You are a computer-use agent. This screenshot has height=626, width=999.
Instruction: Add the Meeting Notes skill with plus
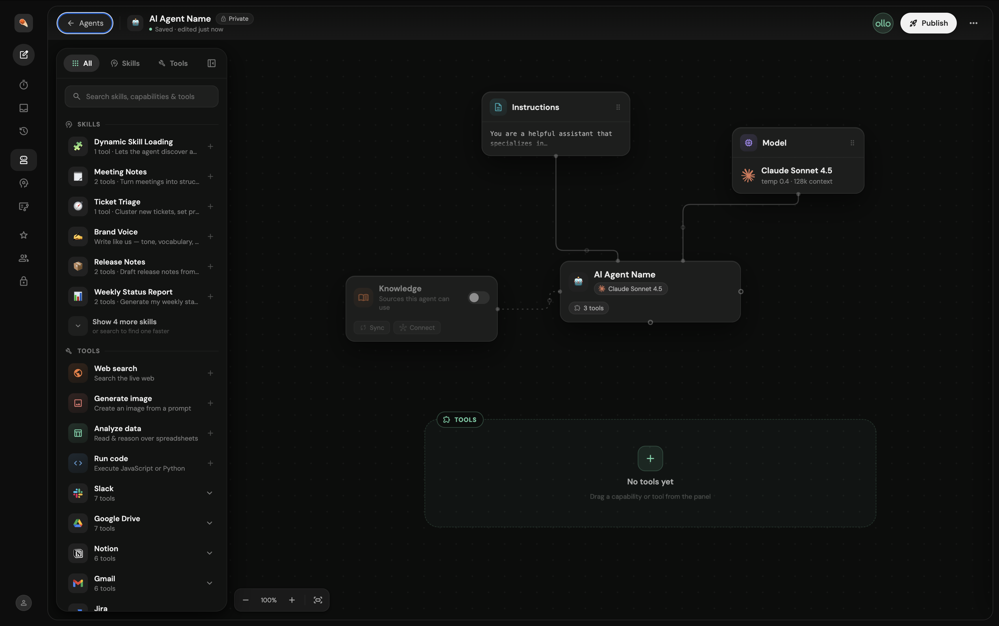click(210, 176)
